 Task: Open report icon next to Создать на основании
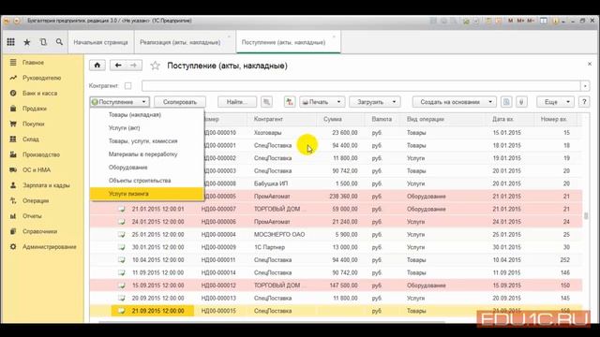[506, 102]
